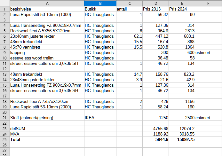Select column E header
This screenshot has width=222, height=156.
click(182, 3)
